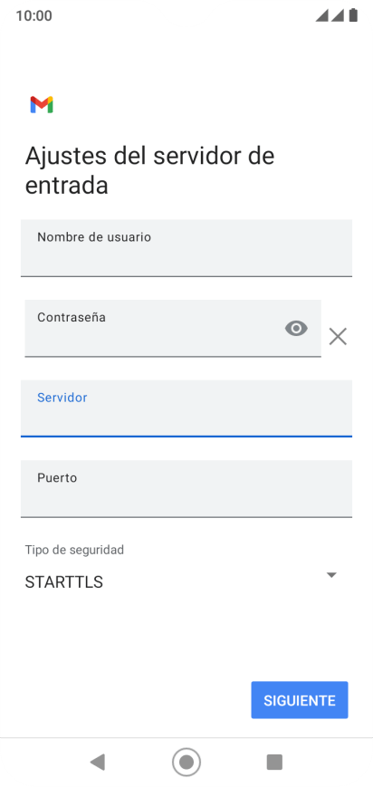Viewport: 373px width, 787px height.
Task: Tap the Gmail logo icon
Action: coord(42,104)
